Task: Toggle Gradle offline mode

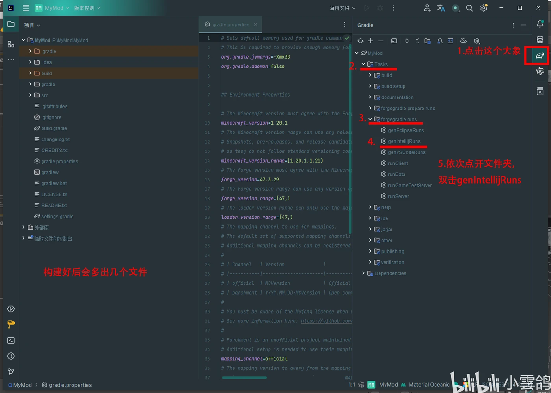Action: (x=464, y=41)
